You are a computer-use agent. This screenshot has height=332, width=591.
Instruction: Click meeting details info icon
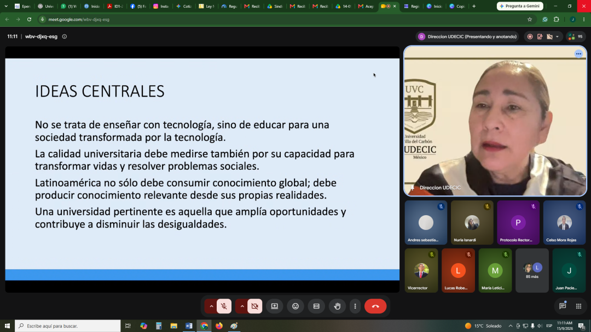65,37
